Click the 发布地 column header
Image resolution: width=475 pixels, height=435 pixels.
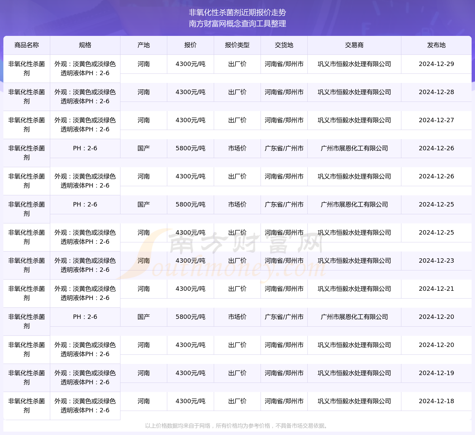tap(436, 45)
